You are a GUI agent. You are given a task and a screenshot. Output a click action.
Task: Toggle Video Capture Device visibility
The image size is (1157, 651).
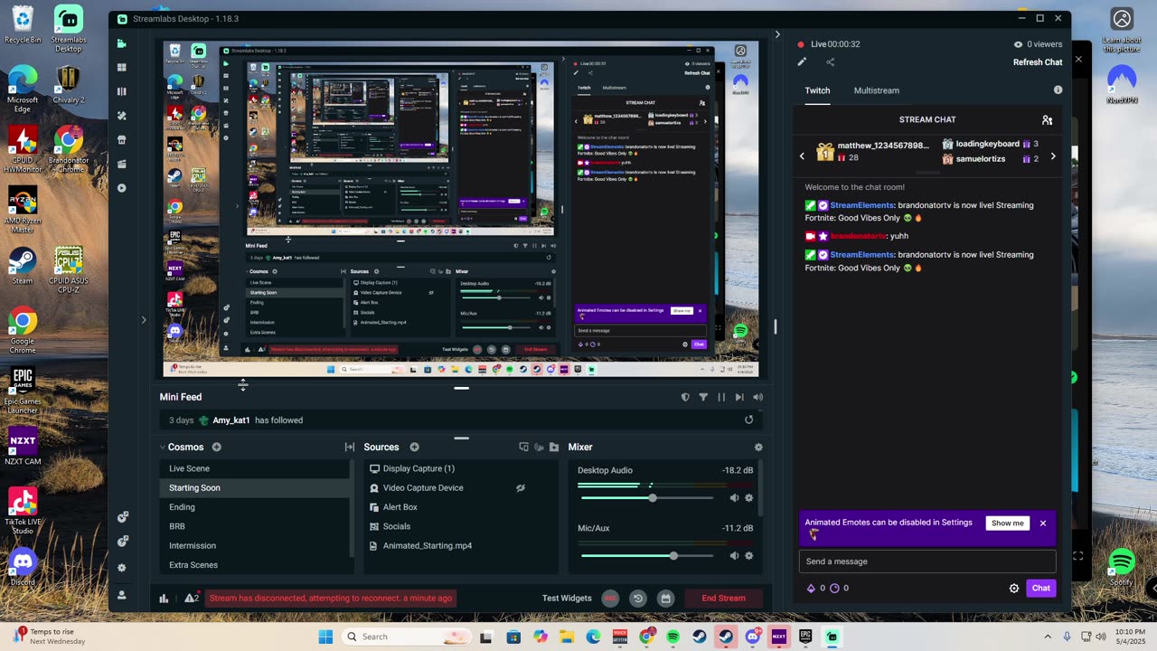click(x=521, y=488)
